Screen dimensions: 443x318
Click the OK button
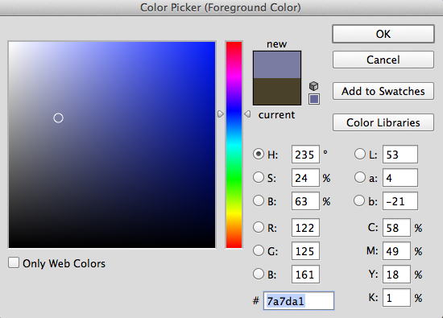[x=383, y=34]
